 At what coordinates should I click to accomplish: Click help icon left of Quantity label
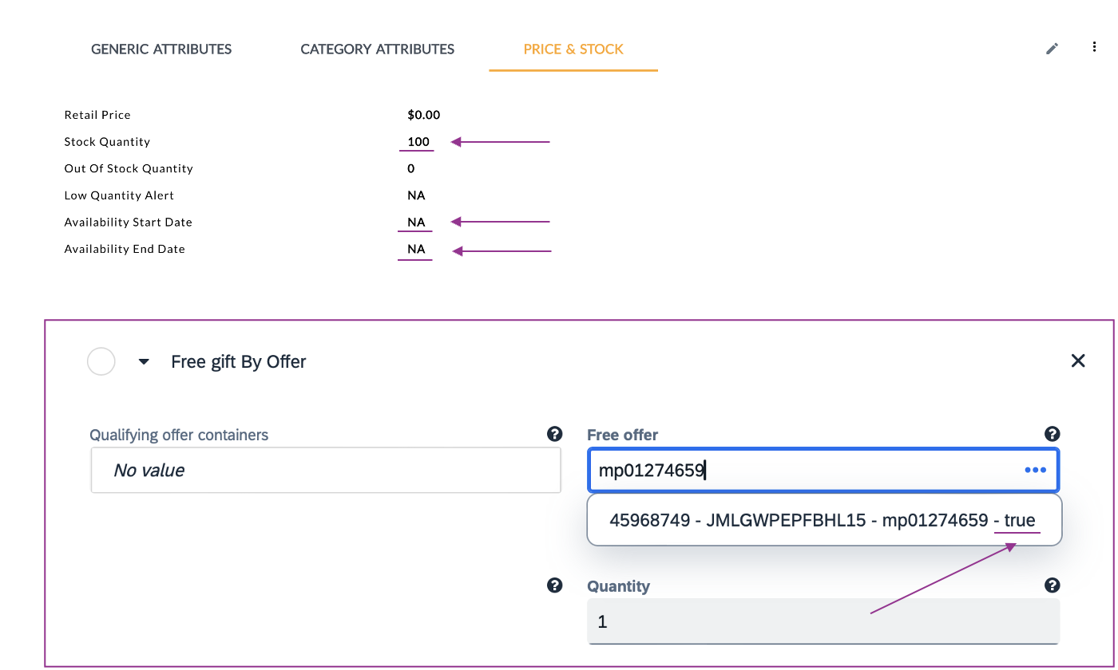[554, 585]
